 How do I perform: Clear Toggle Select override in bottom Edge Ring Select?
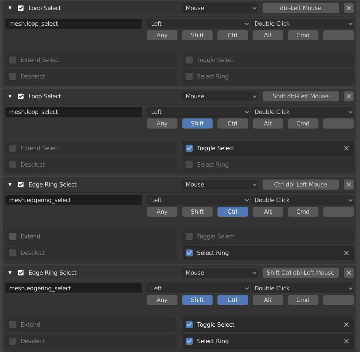point(346,325)
